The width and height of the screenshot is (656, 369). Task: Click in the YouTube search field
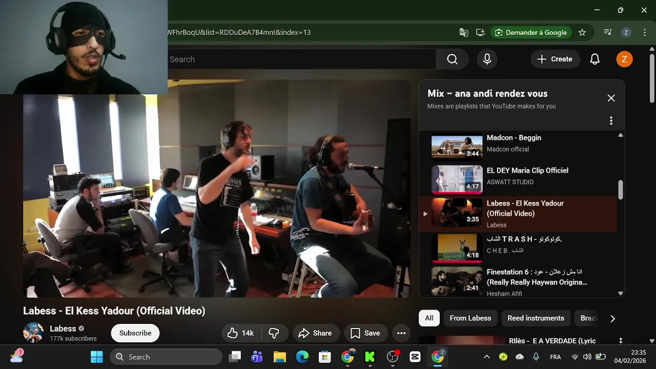point(301,59)
